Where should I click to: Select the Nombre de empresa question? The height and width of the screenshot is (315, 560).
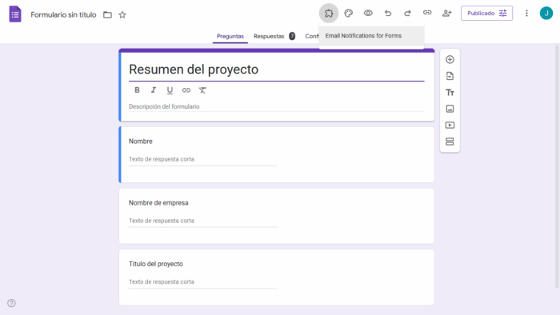[158, 202]
